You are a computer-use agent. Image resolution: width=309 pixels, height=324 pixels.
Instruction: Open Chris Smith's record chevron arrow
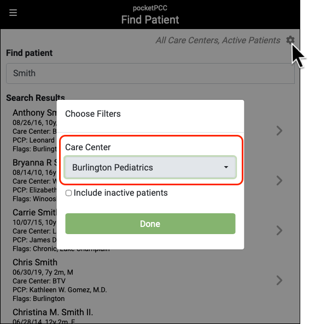pos(279,280)
